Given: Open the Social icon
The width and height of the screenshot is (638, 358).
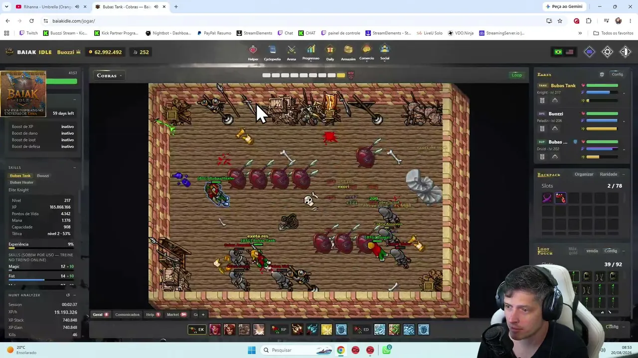Looking at the screenshot, I should (x=385, y=49).
